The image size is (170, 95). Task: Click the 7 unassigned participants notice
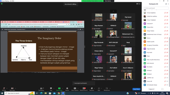84,83
